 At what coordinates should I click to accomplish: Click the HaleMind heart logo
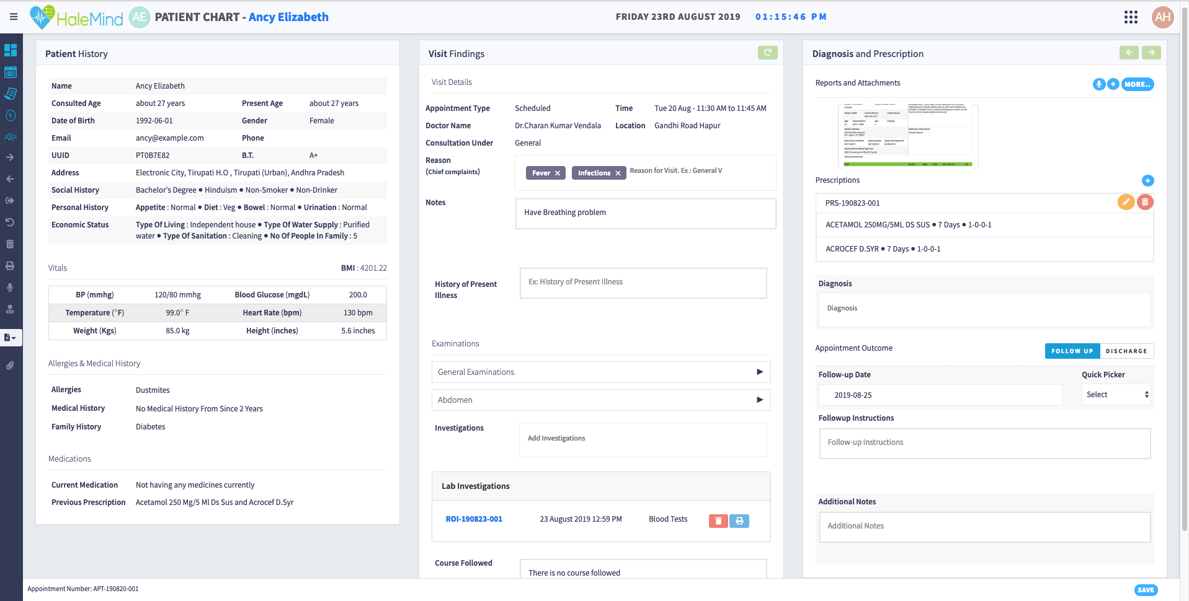pos(42,17)
